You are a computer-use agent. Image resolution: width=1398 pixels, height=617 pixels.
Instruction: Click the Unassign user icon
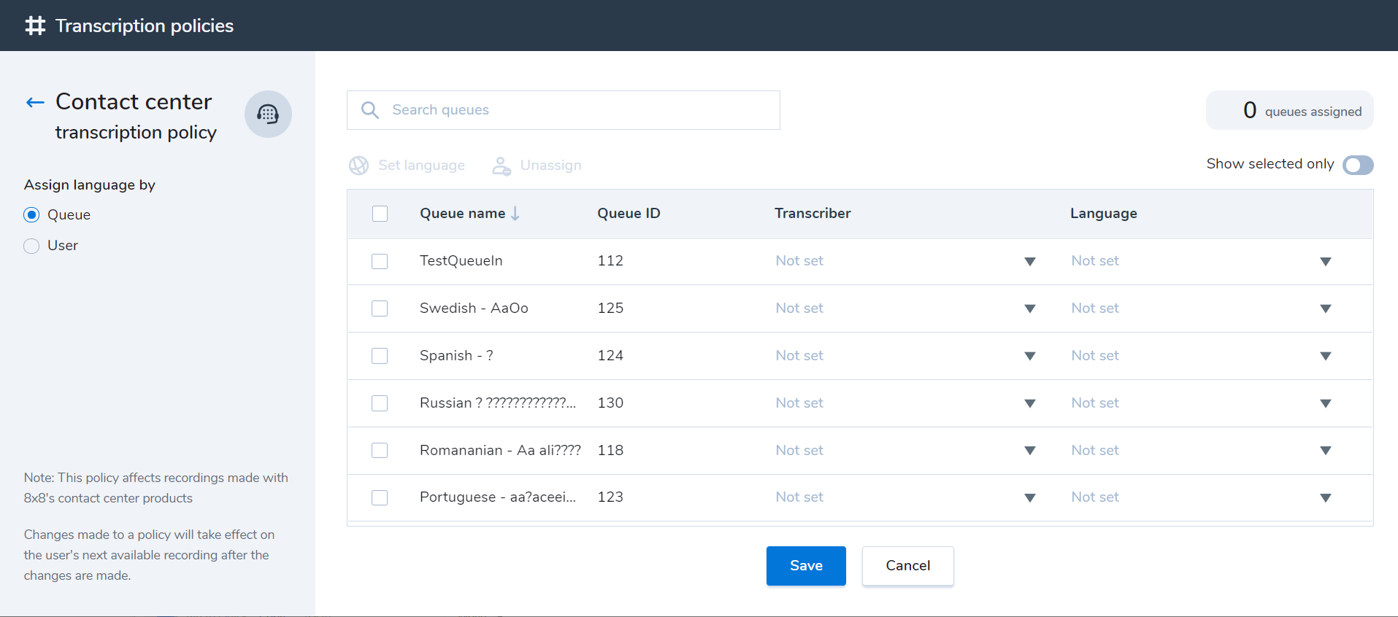point(502,166)
